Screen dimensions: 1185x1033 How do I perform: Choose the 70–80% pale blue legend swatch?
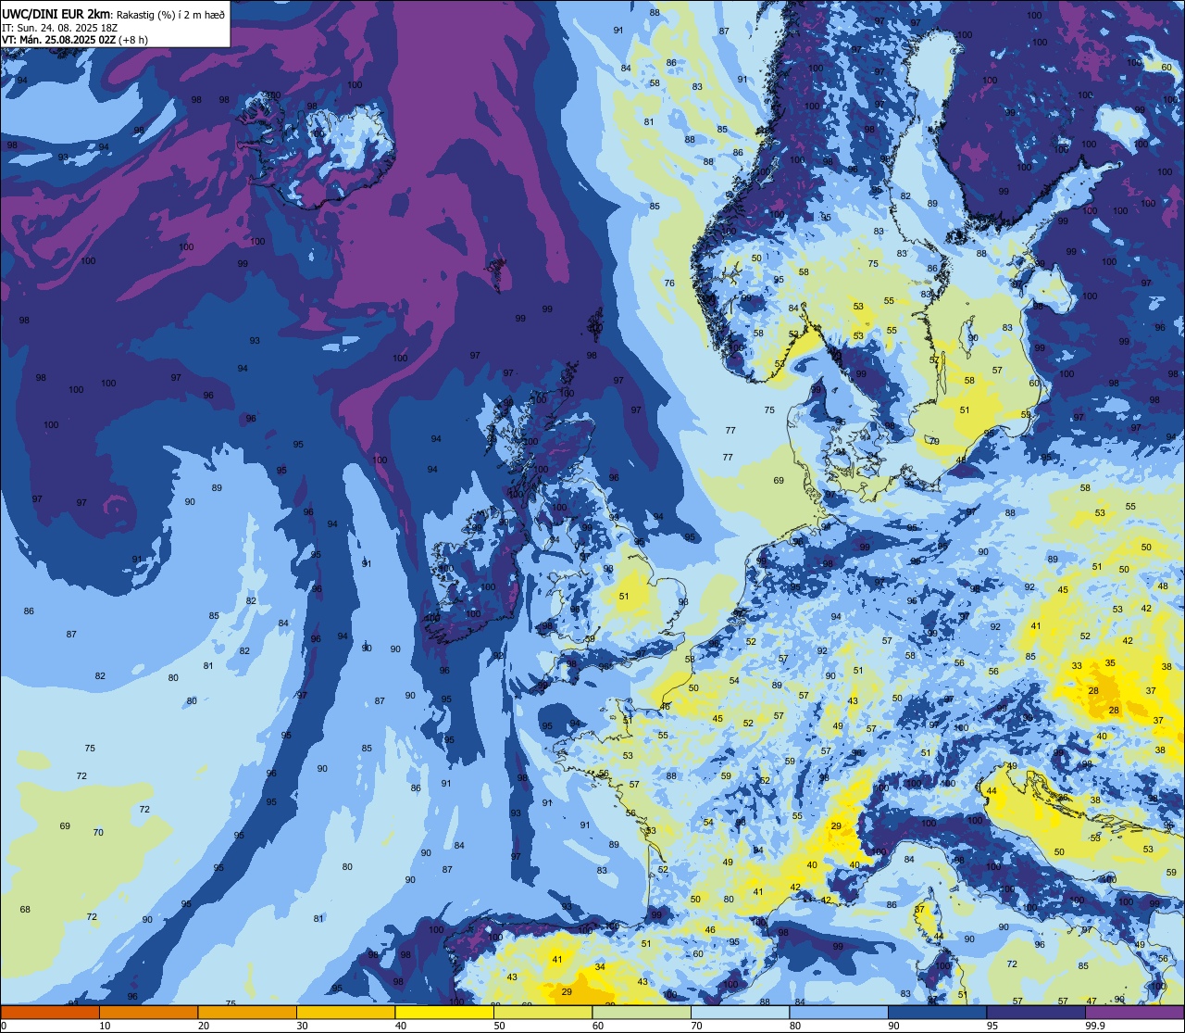pos(740,1012)
